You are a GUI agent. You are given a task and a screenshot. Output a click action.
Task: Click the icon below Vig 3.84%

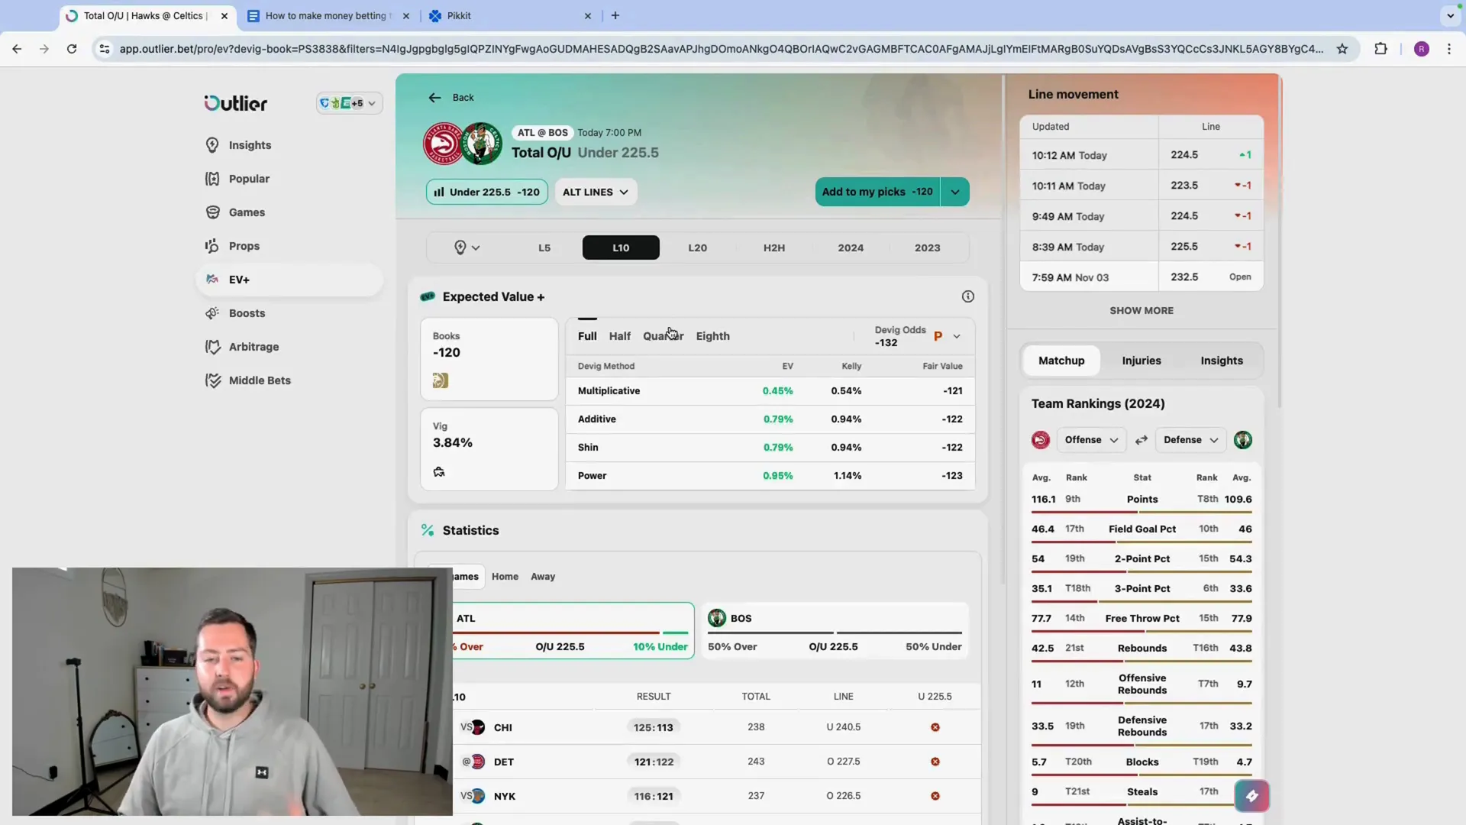439,472
